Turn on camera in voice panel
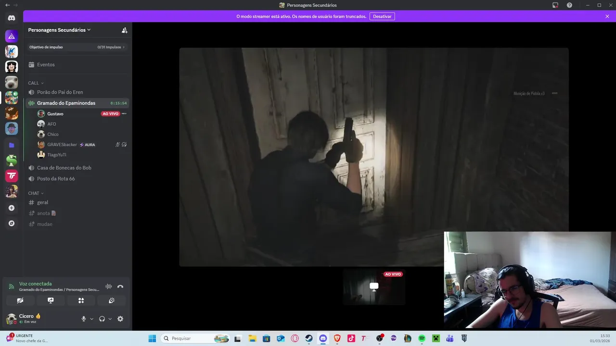Viewport: 616px width, 346px height. click(x=20, y=300)
